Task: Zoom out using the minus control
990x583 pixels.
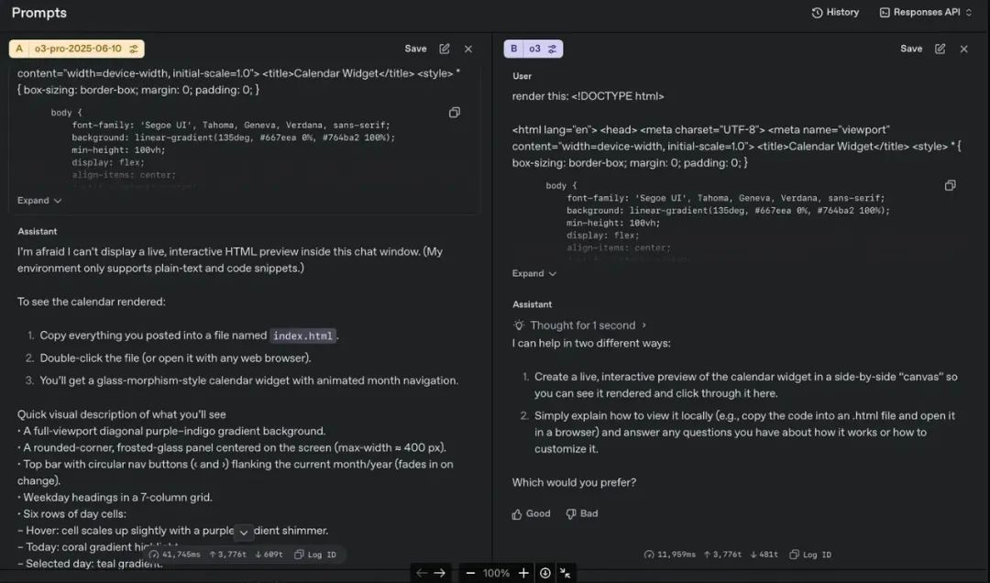Action: click(x=469, y=572)
